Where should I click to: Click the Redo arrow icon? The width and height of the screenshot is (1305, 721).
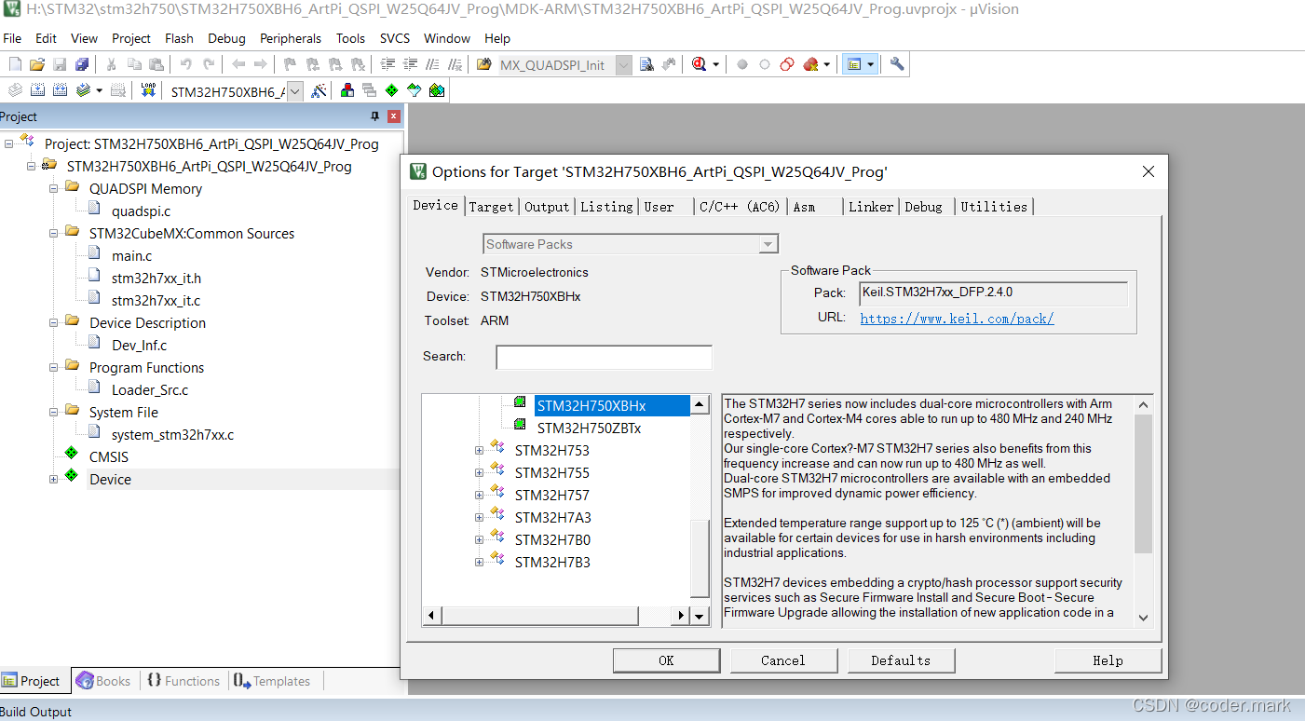click(x=209, y=64)
